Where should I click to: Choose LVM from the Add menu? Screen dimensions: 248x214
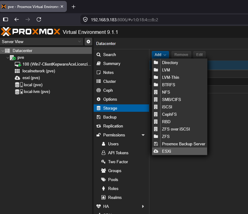[x=180, y=70]
